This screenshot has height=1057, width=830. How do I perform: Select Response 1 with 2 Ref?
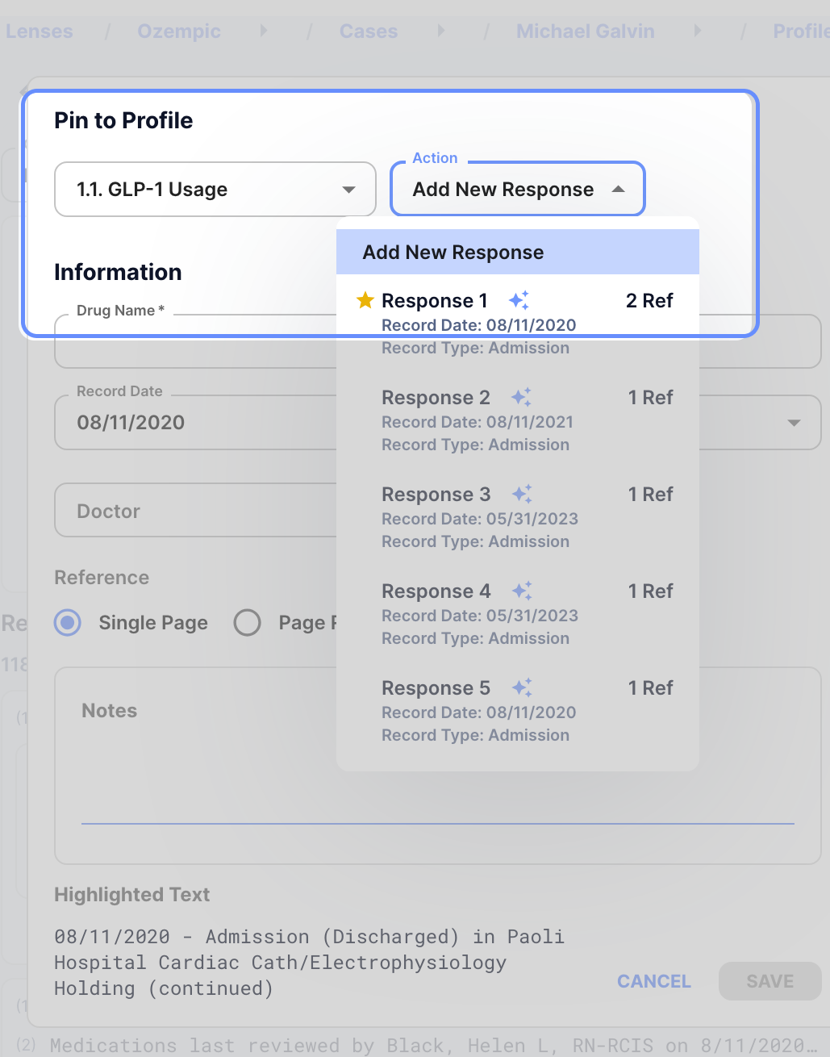click(x=518, y=324)
